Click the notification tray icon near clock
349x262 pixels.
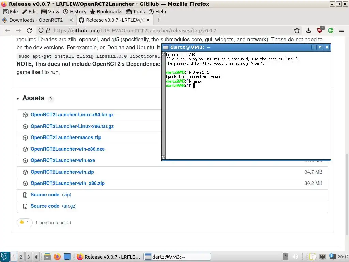(x=332, y=257)
